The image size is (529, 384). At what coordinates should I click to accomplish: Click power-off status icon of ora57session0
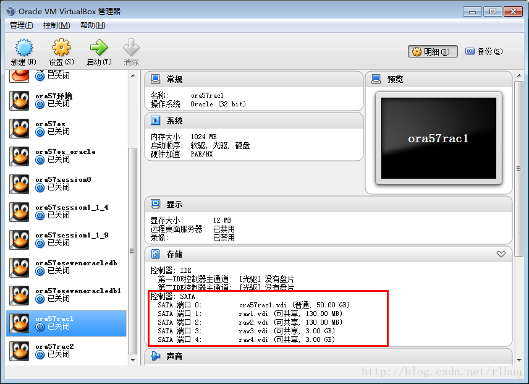coord(40,188)
